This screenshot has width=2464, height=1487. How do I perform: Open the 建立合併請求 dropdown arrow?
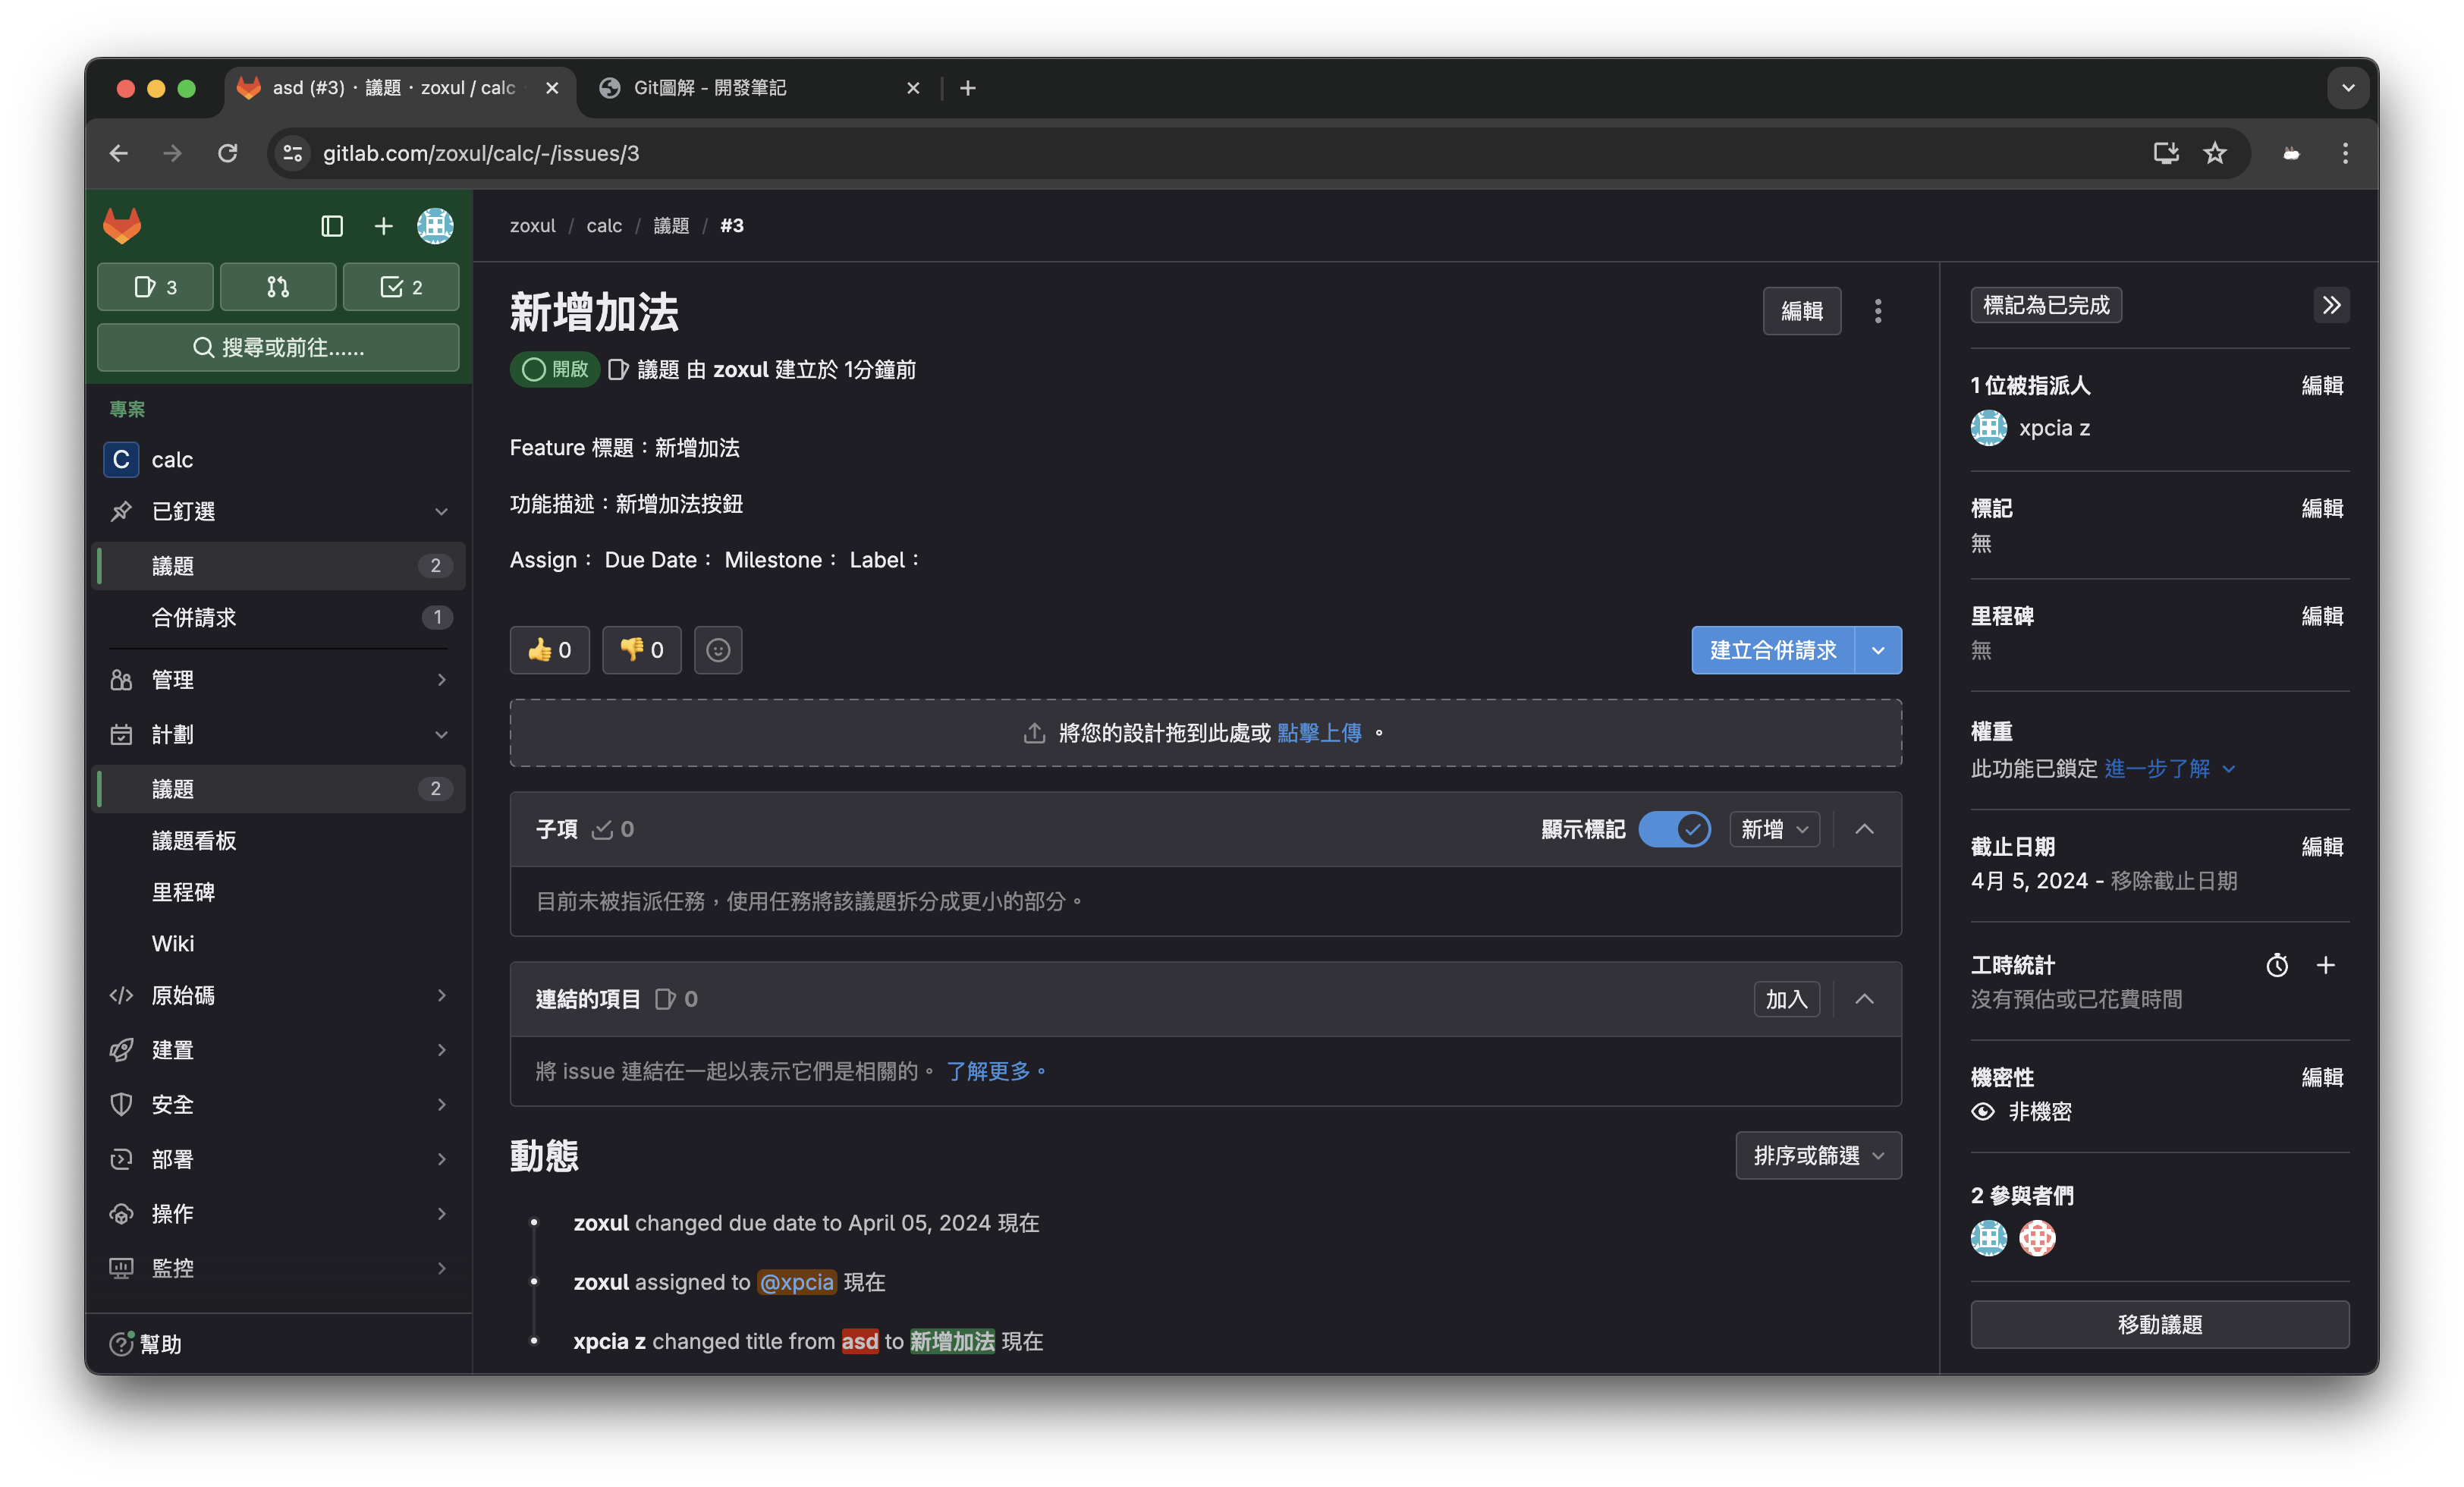click(1878, 651)
